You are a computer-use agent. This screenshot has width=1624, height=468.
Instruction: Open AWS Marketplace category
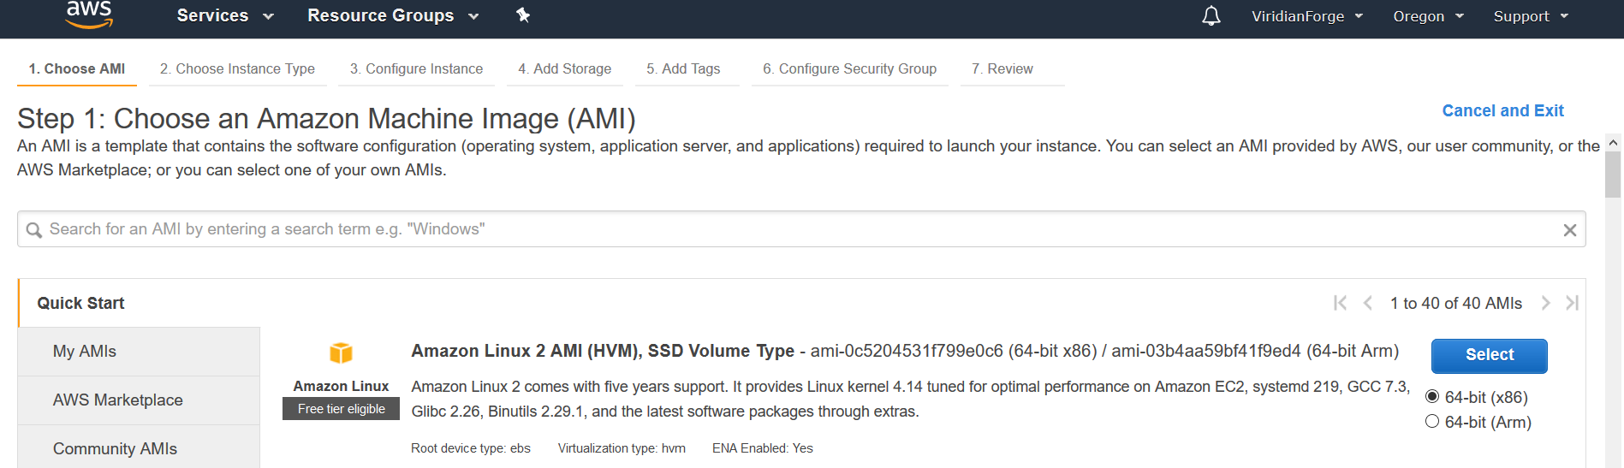pyautogui.click(x=139, y=400)
